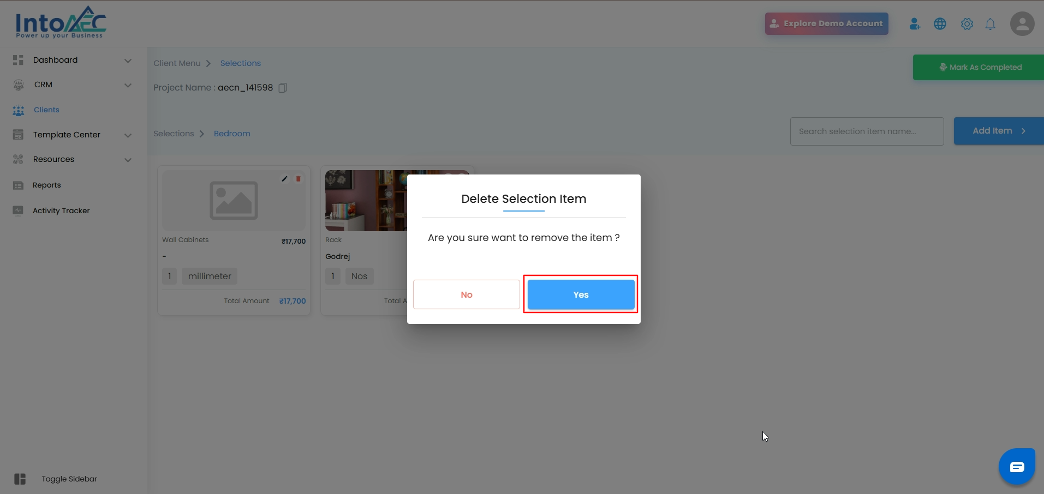Open the settings gear in the header
The image size is (1044, 494).
pos(967,24)
